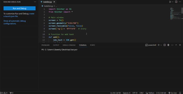The width and height of the screenshot is (183, 94).
Task: Click the 'job_text = JOB.get()' line
Action: (64, 40)
